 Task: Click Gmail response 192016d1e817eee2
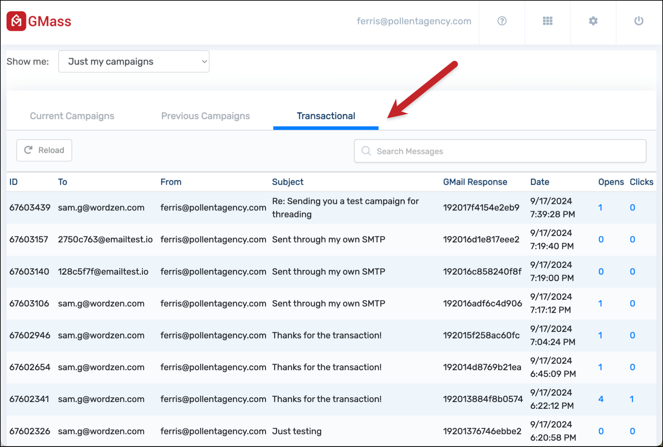[481, 239]
